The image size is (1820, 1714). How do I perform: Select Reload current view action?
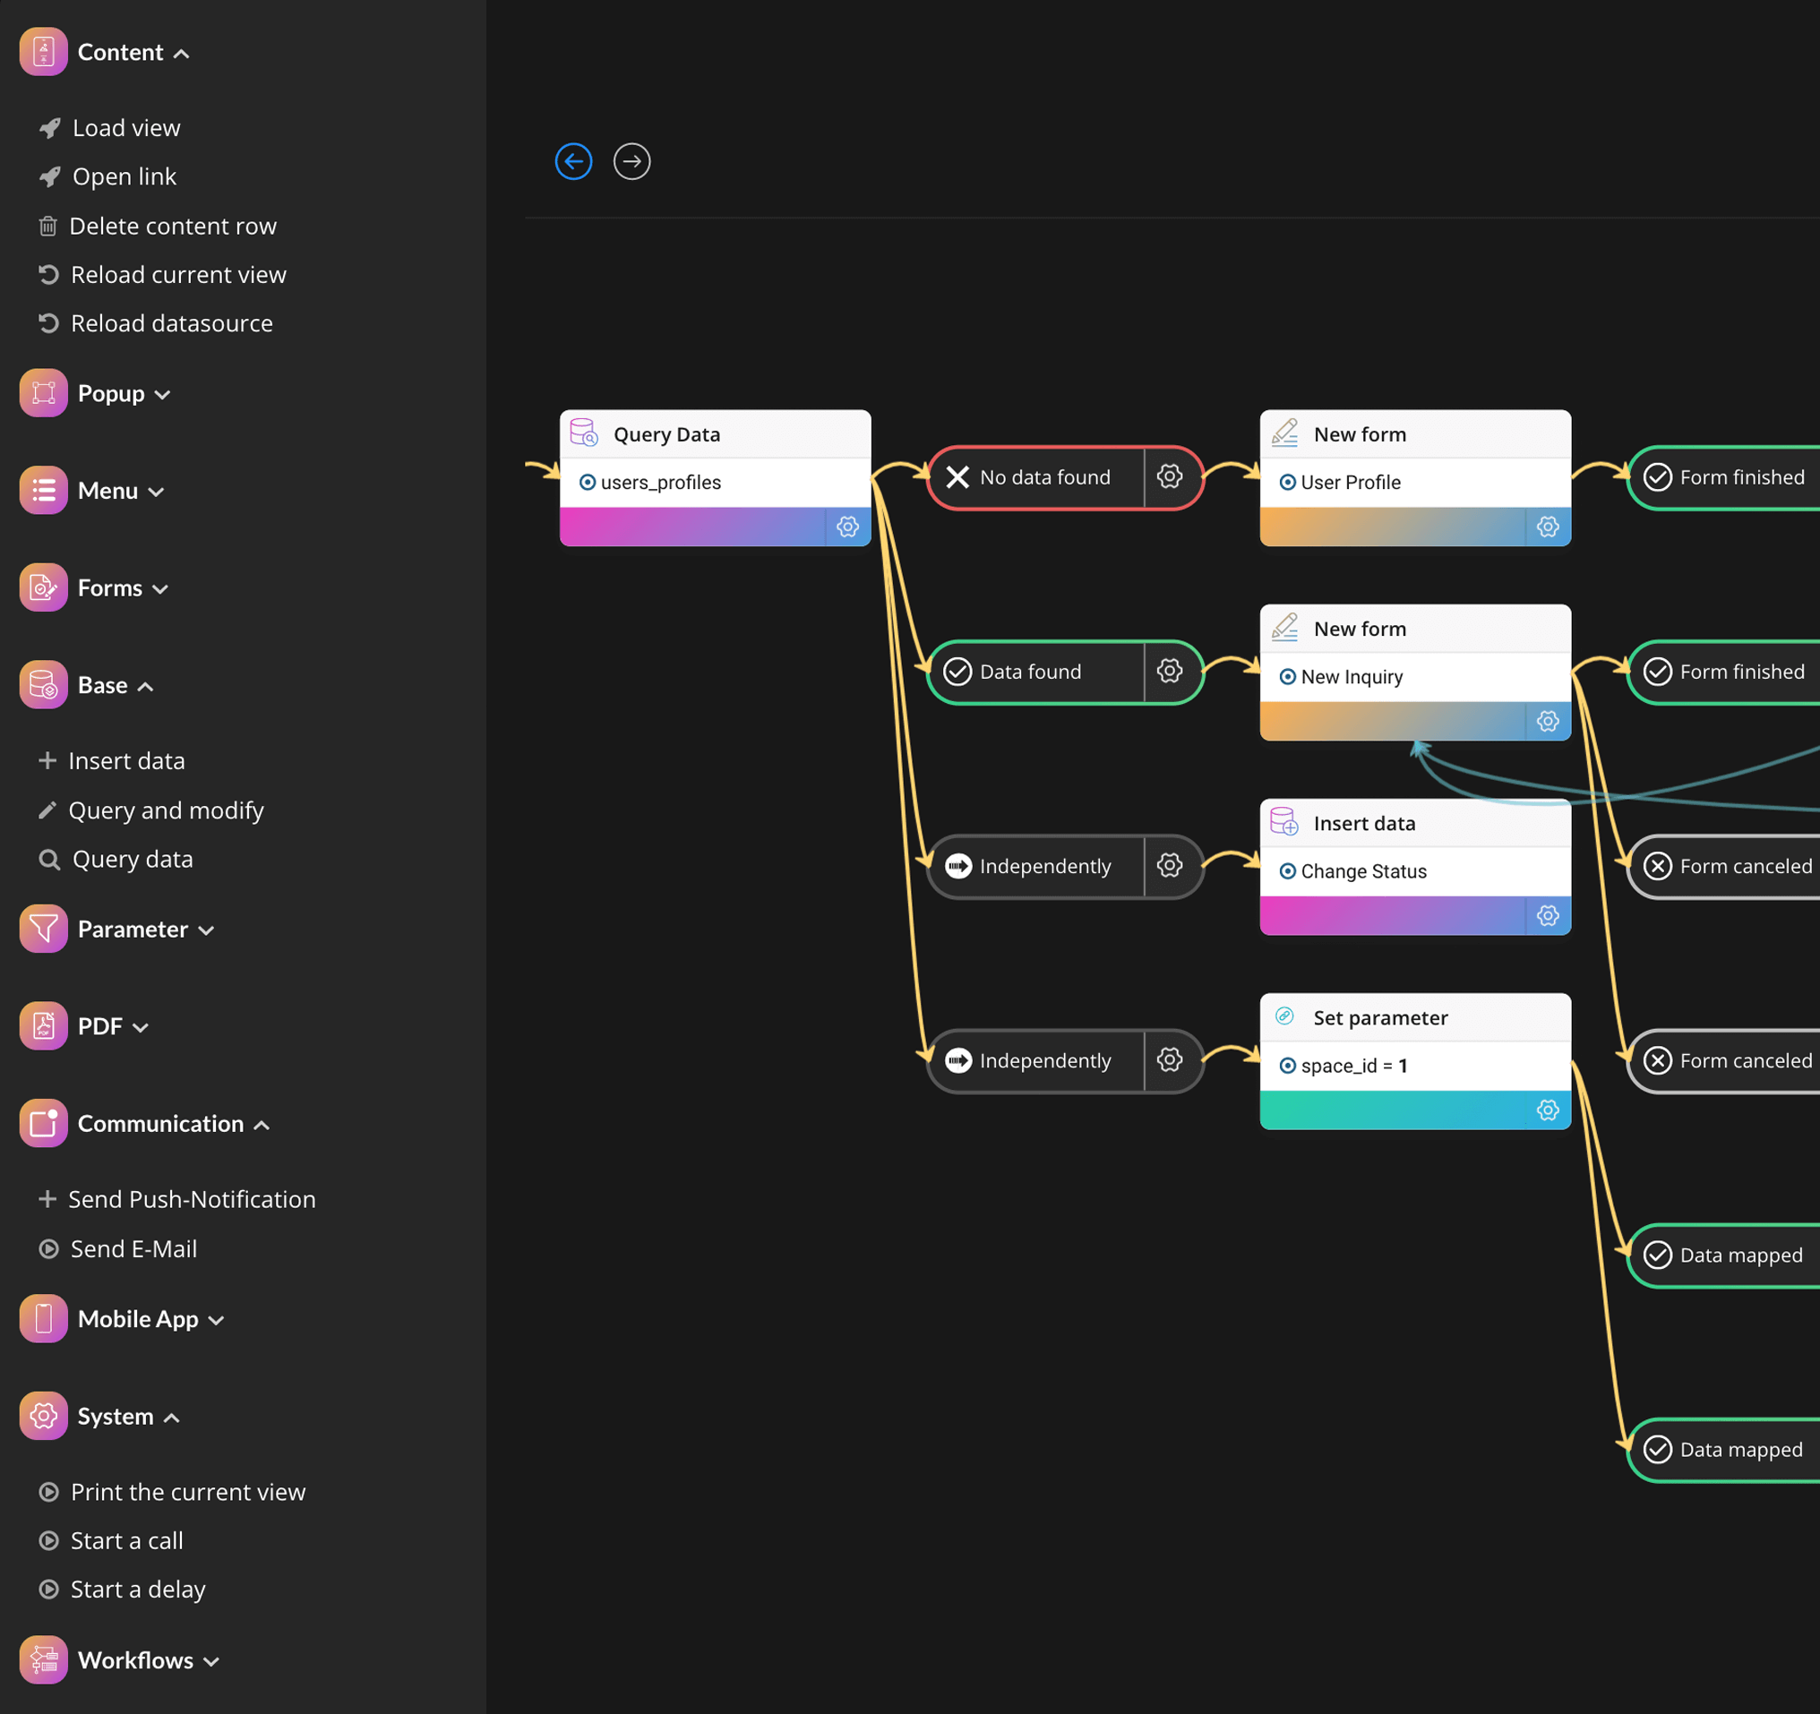pyautogui.click(x=162, y=274)
